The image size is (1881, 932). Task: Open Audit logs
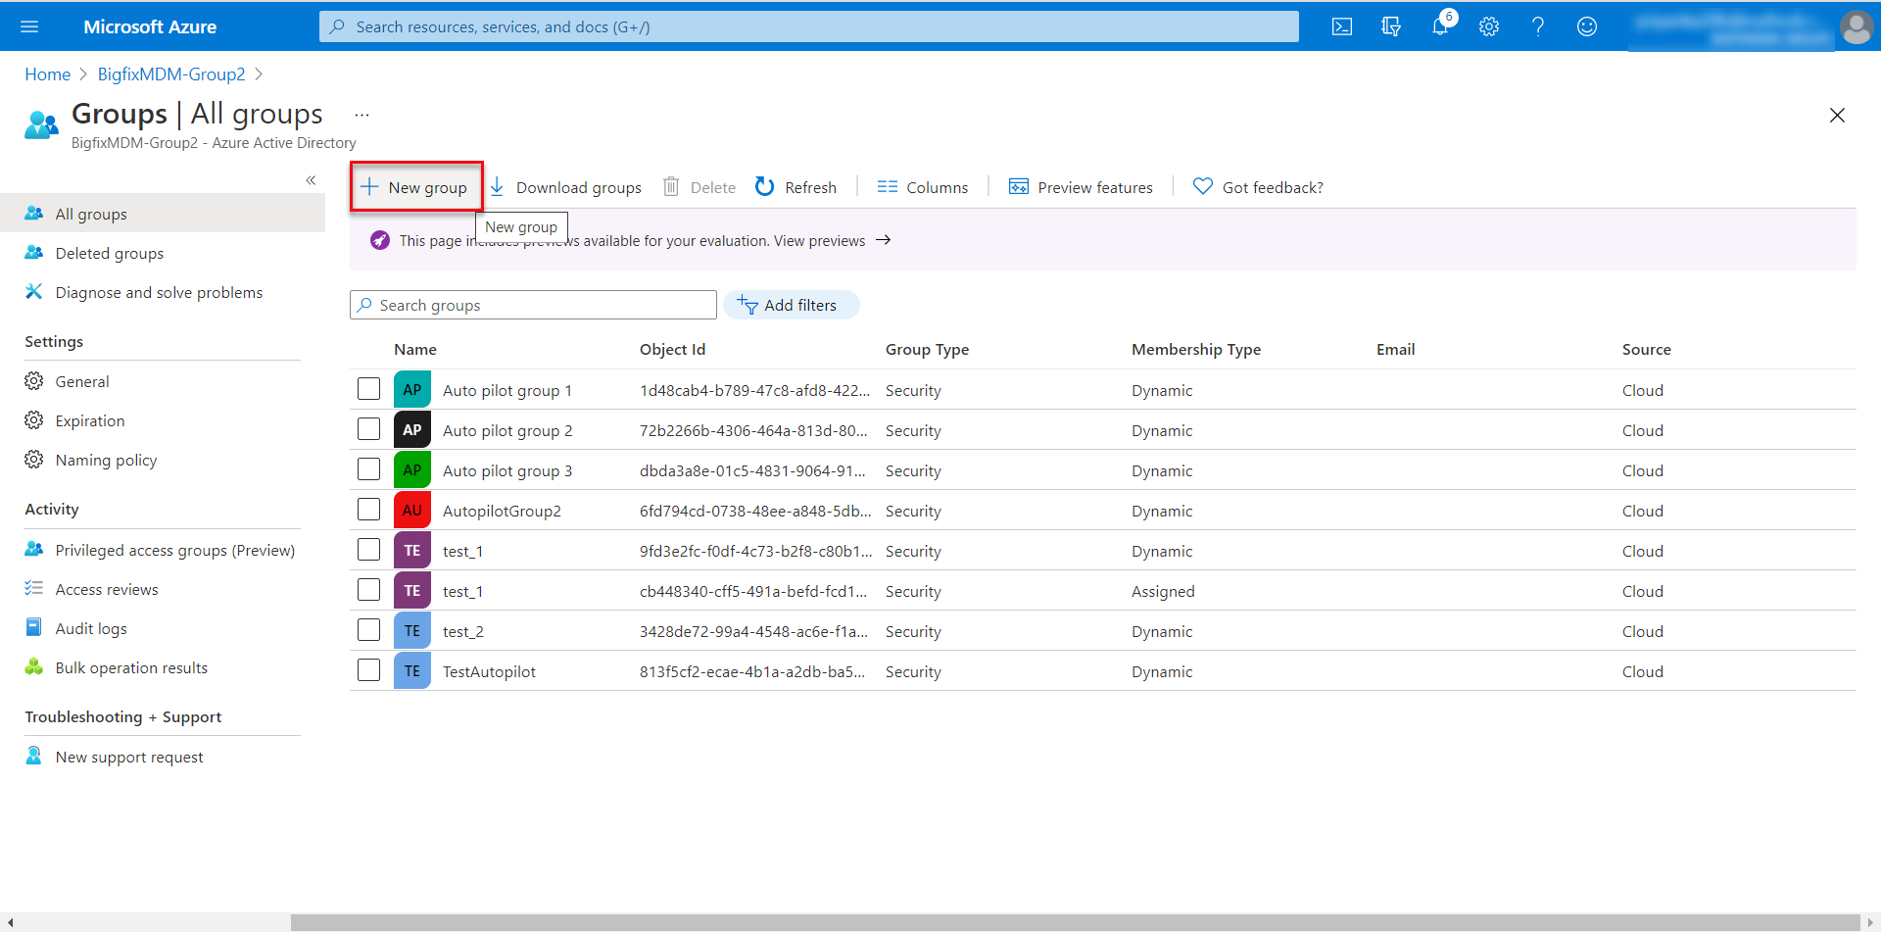(x=91, y=628)
